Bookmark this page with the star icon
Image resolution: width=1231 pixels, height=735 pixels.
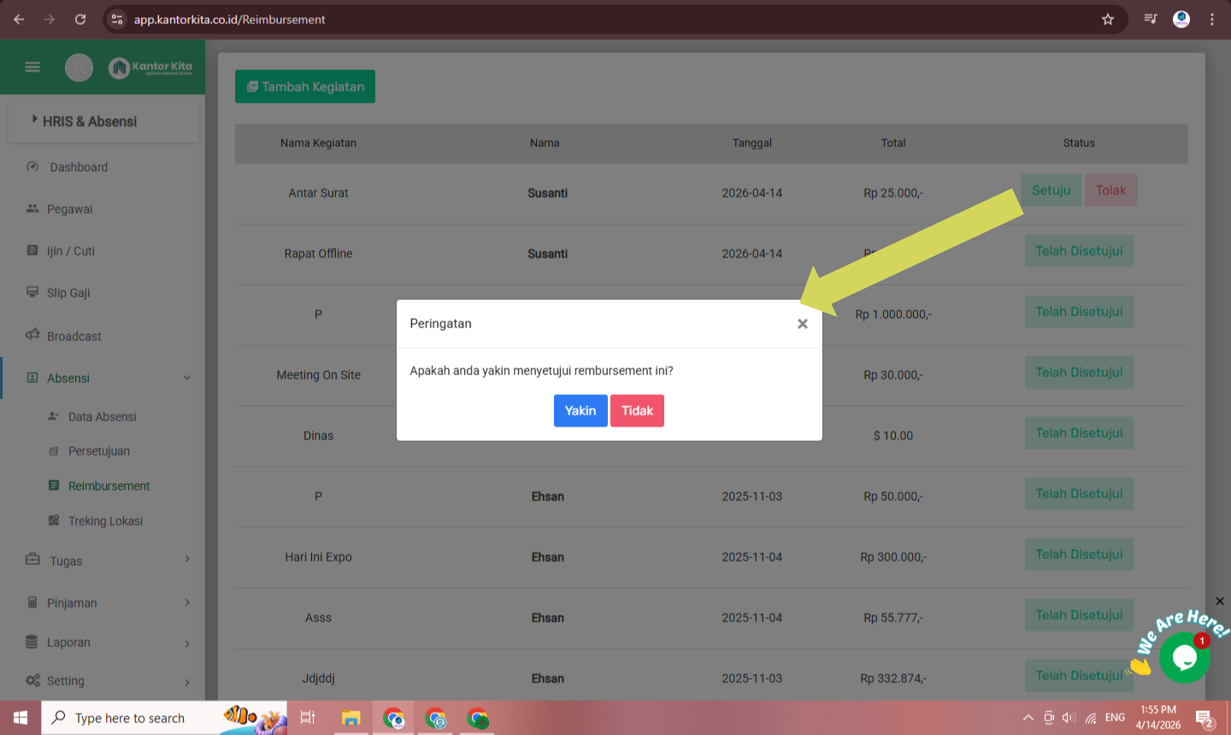(x=1108, y=19)
